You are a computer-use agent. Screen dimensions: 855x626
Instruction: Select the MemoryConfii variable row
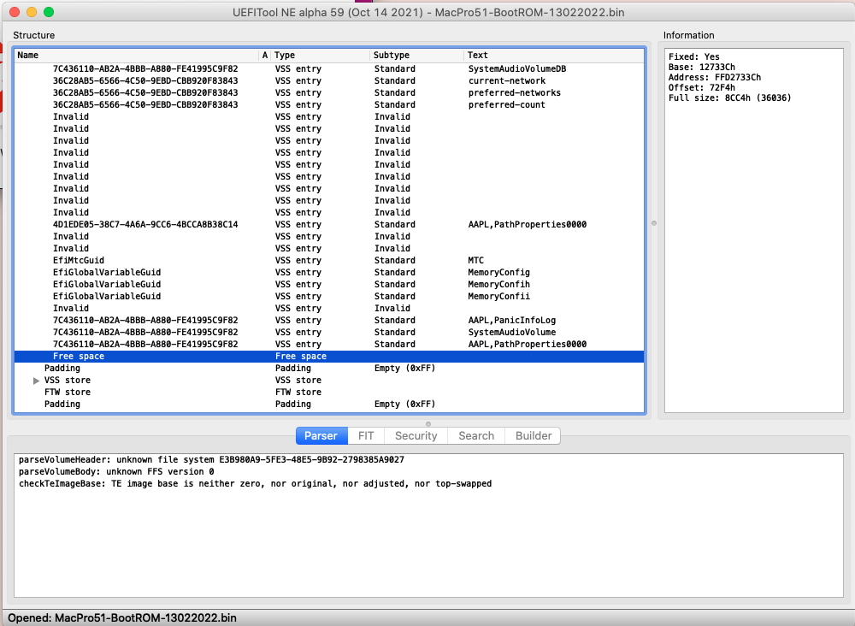[x=329, y=296]
